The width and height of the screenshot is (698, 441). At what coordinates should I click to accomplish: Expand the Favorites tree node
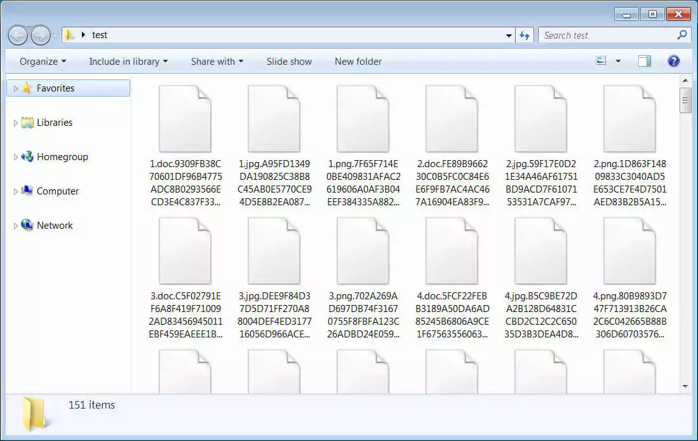click(x=16, y=88)
